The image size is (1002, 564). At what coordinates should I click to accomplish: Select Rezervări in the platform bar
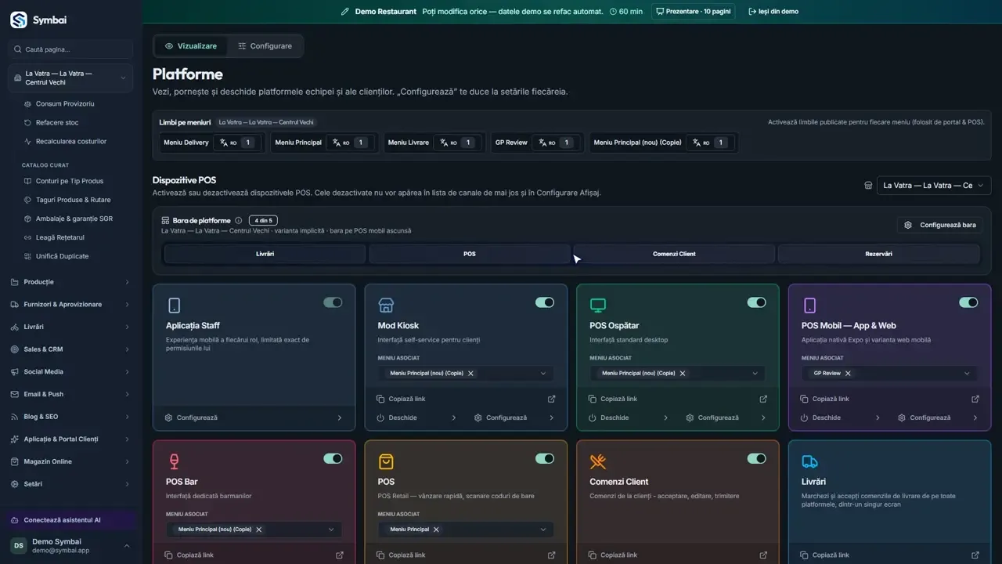[x=878, y=254]
